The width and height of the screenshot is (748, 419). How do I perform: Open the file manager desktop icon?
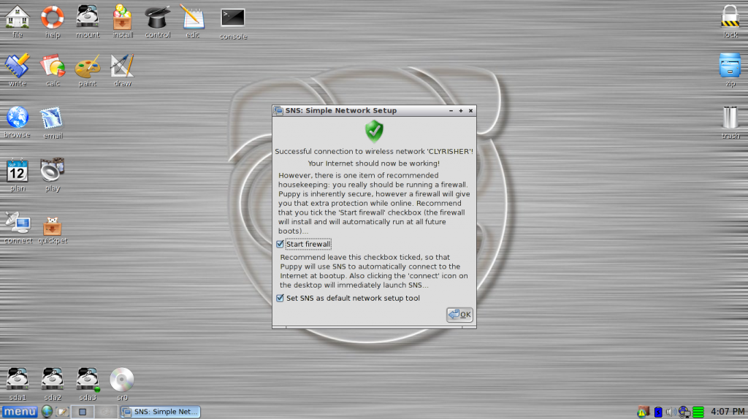(18, 18)
